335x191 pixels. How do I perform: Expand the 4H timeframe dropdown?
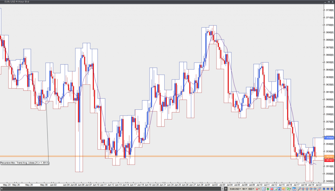[x=244, y=189]
